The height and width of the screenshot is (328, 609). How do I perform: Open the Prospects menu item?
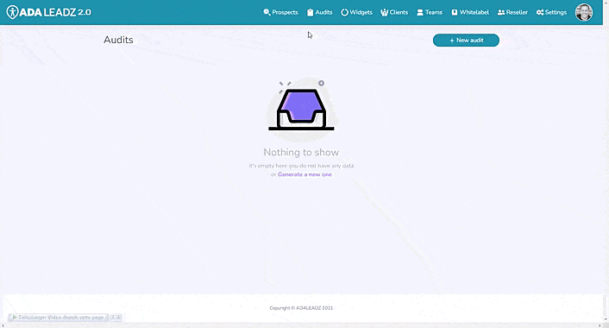coord(280,12)
